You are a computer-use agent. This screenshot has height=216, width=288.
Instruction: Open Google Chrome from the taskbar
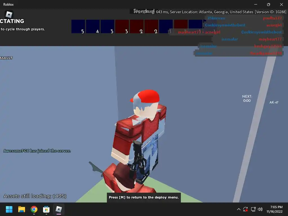[x=34, y=209]
